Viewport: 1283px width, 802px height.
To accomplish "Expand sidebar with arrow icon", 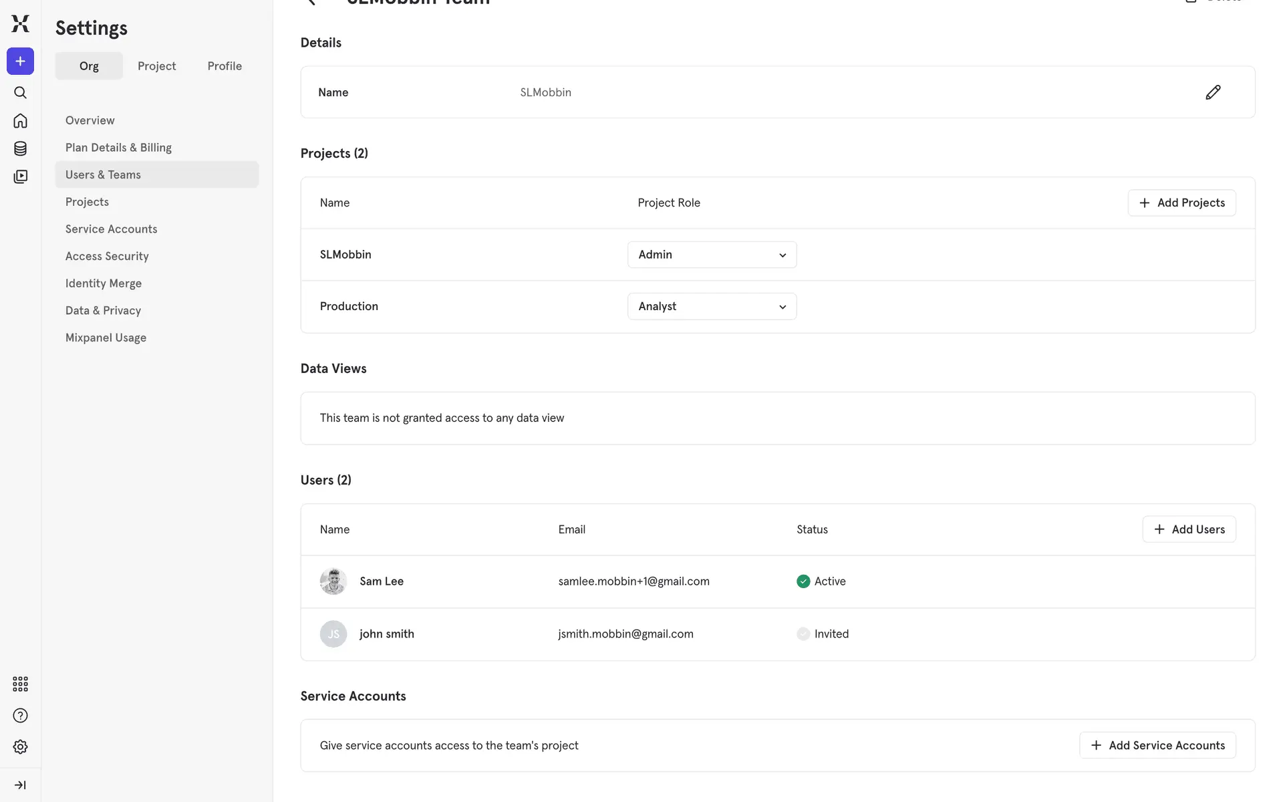I will coord(20,785).
